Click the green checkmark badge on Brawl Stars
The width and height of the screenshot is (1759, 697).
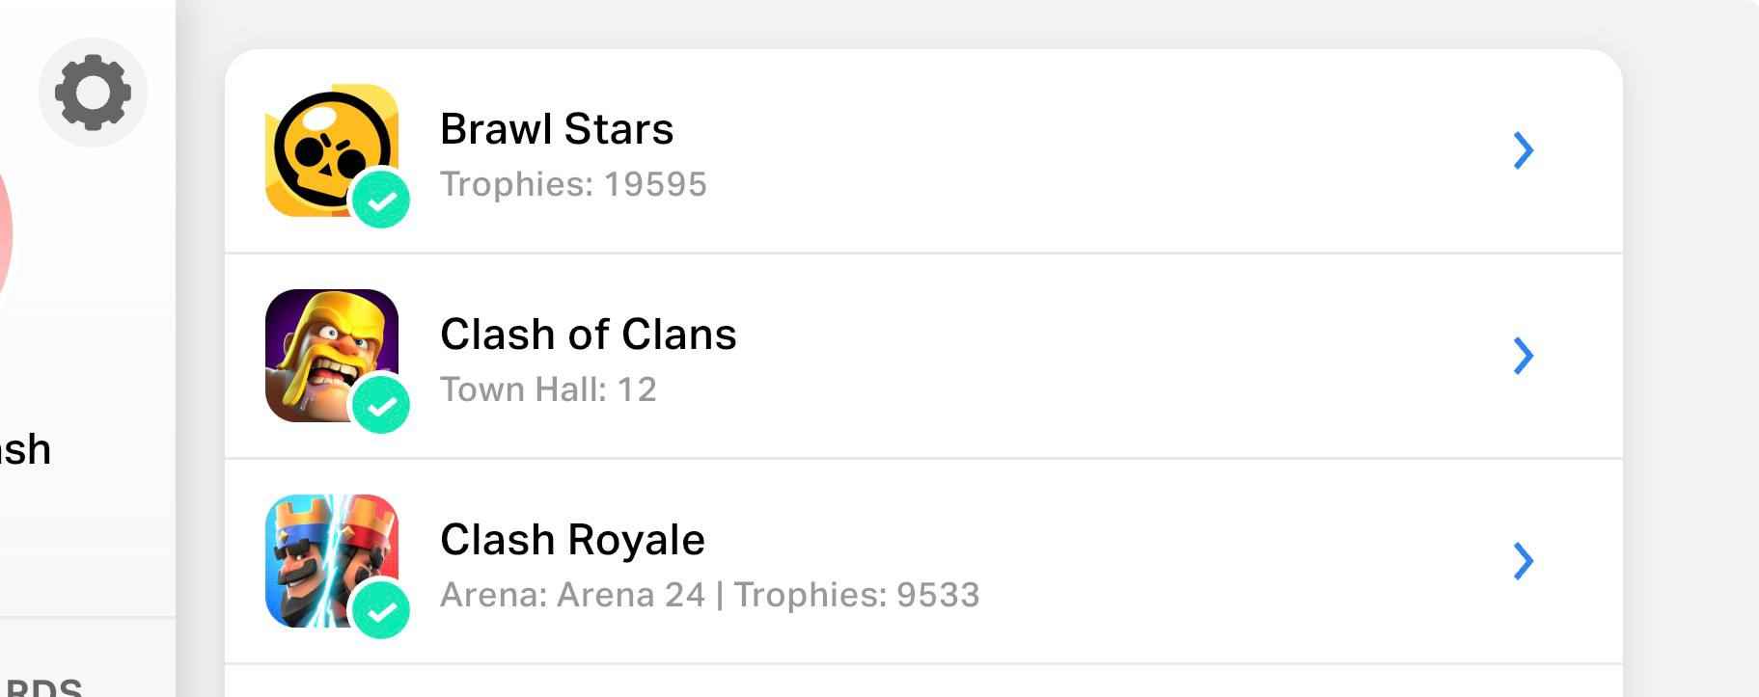(381, 201)
